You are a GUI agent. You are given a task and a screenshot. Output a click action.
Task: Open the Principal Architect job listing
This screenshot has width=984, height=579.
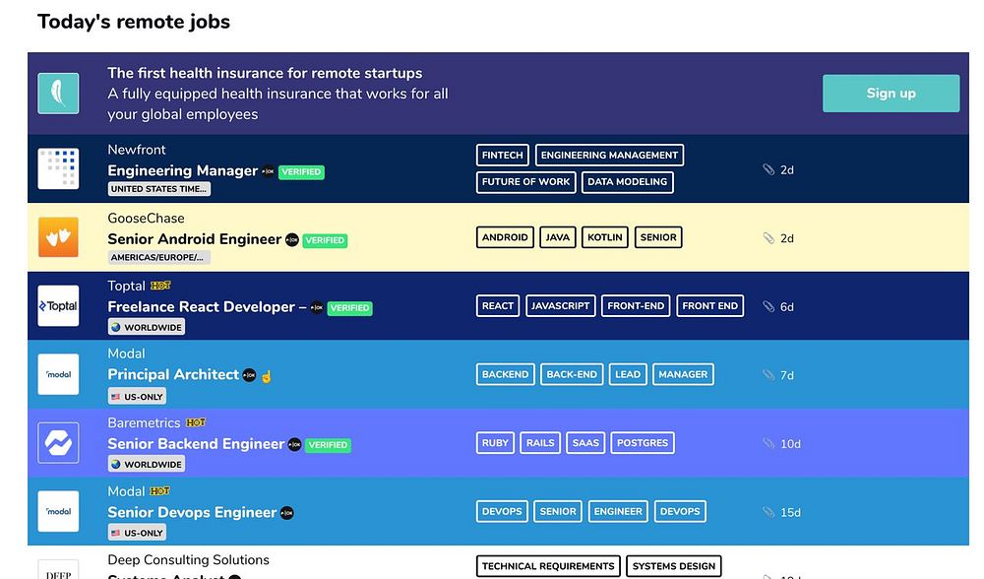coord(173,375)
